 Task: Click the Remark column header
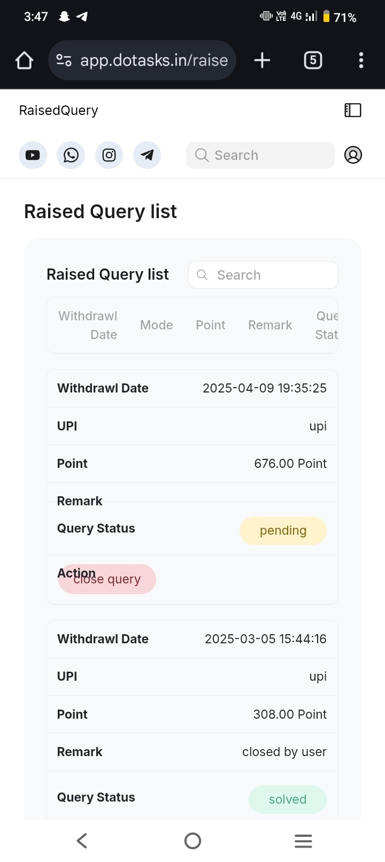270,325
